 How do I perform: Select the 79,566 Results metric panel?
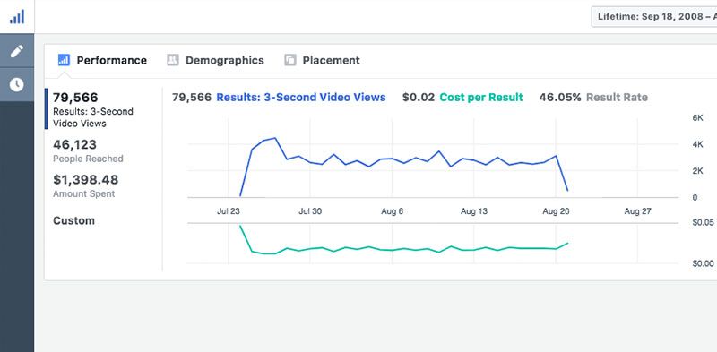point(94,109)
